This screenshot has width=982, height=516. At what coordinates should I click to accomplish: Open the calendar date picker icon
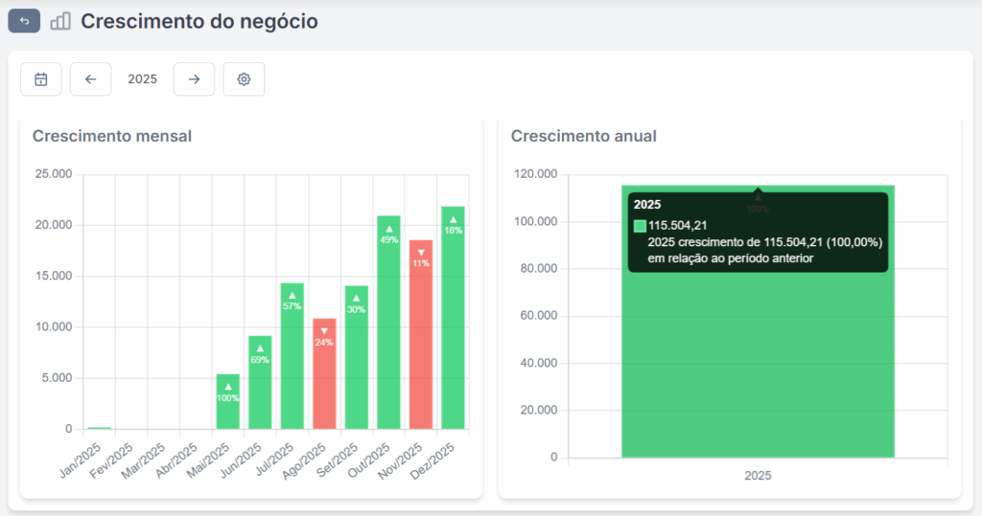coord(41,79)
